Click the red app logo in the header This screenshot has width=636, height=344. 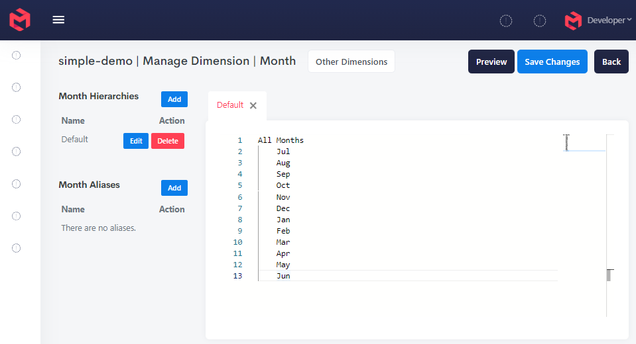tap(20, 20)
